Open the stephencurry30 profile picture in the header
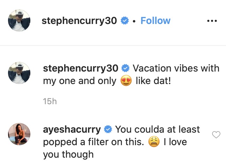The image size is (226, 166). point(20,21)
